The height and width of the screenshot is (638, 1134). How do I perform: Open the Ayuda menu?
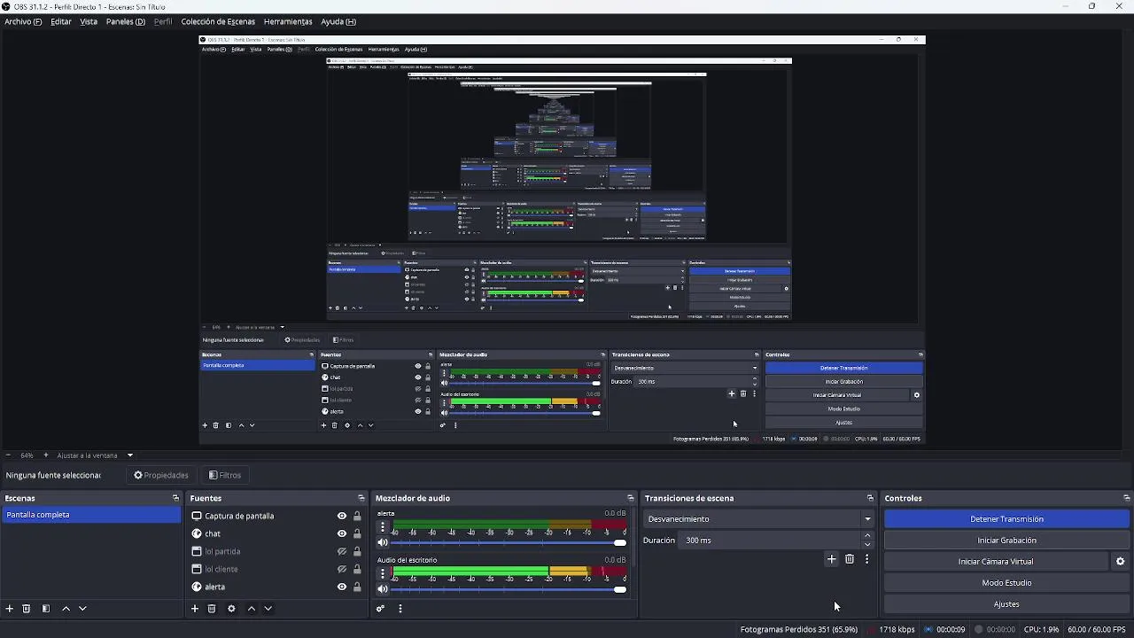tap(338, 21)
